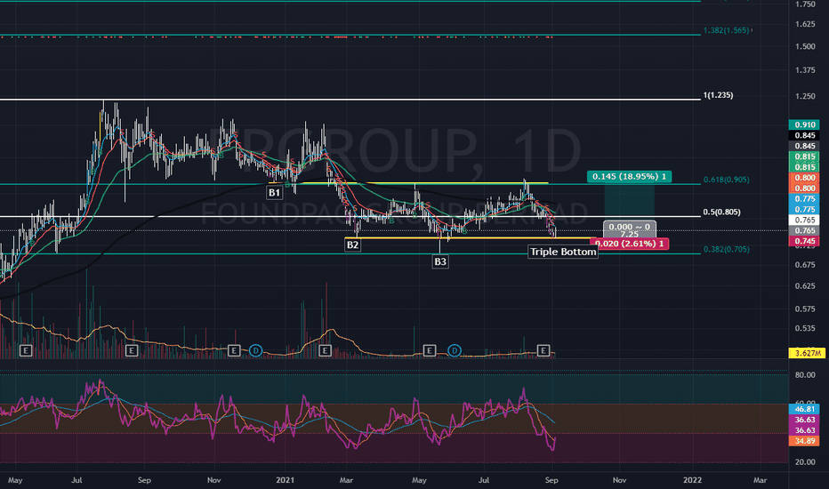
Task: Open the earnings E marker before Sep 2021
Action: point(543,350)
